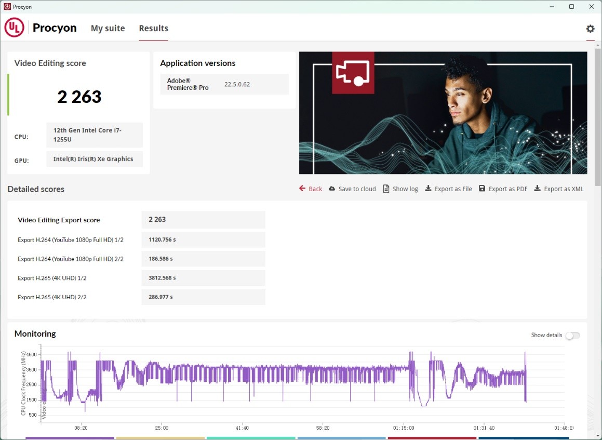602x440 pixels.
Task: Click the Export as XML label
Action: tap(564, 189)
